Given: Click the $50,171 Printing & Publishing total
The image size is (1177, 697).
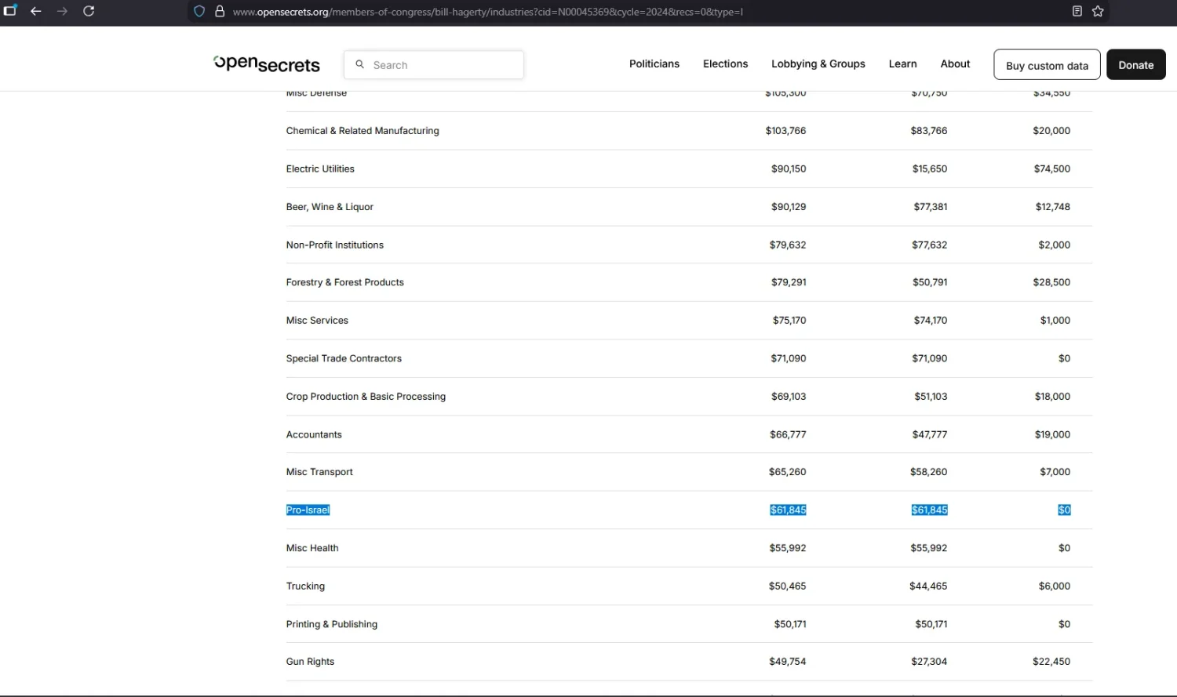Looking at the screenshot, I should 790,624.
